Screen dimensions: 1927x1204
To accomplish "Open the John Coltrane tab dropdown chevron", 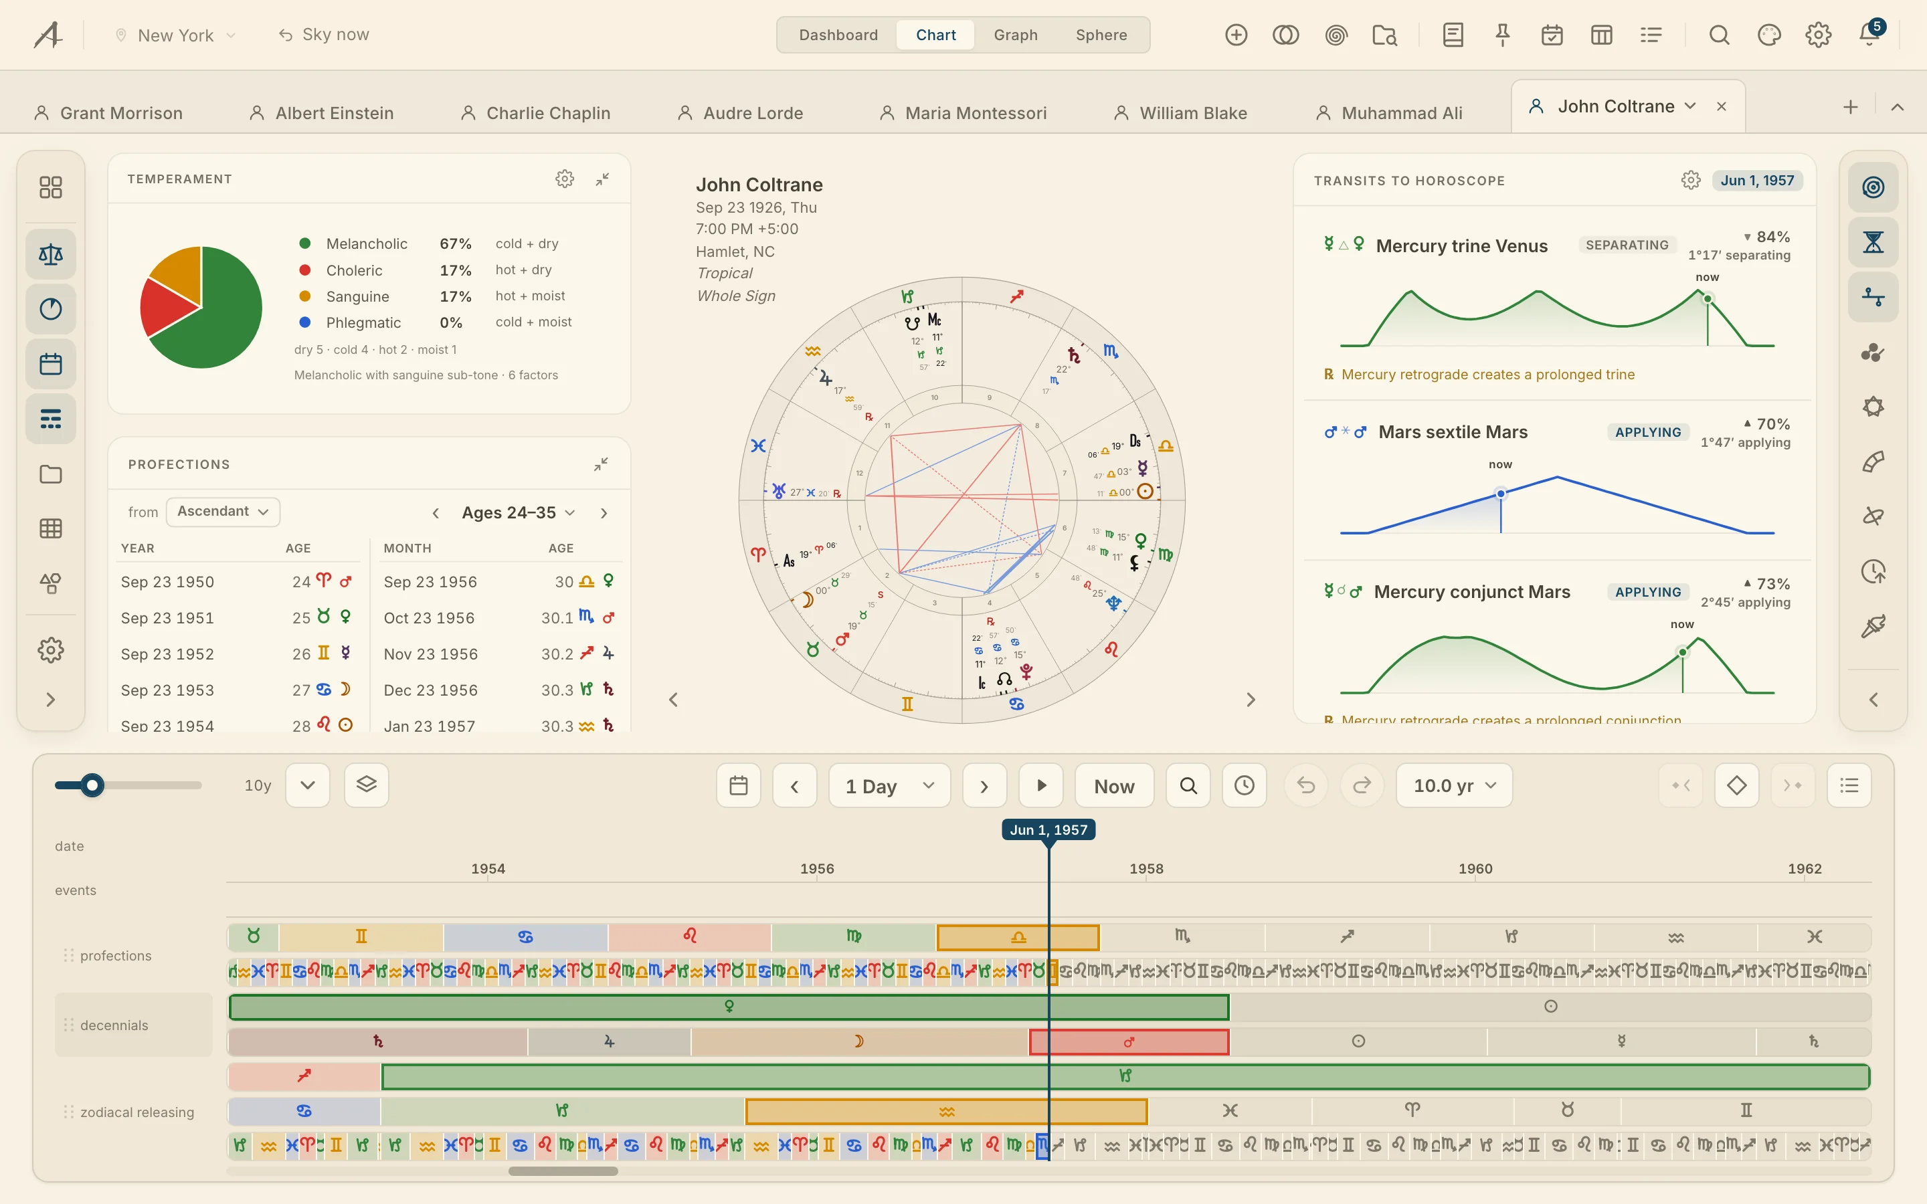I will [1691, 106].
